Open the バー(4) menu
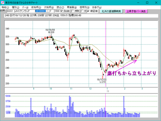Screen dimensions: 161x121 (x=25, y=7)
